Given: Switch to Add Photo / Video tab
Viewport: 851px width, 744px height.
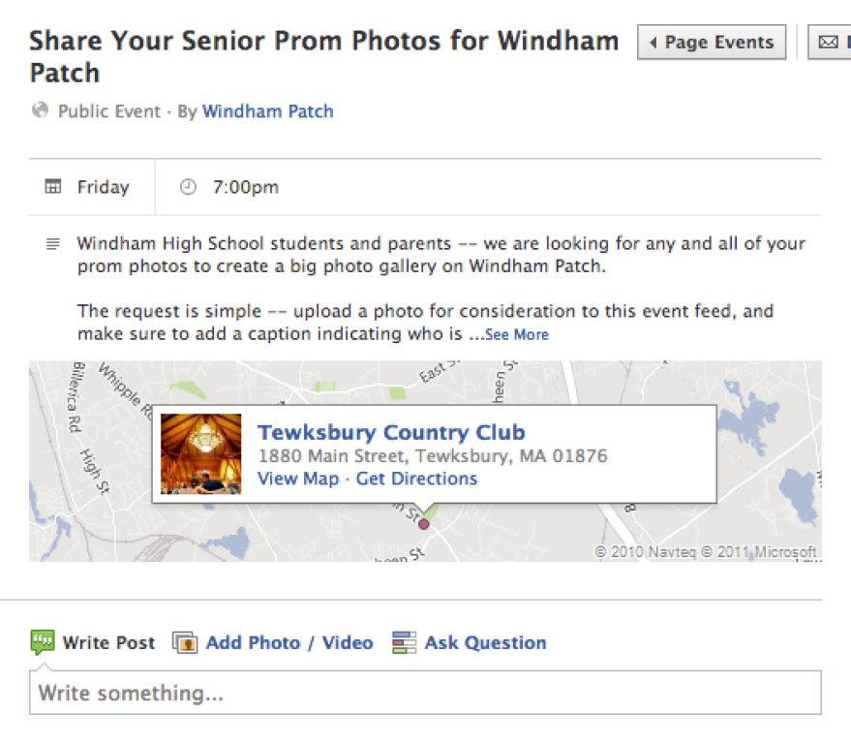Looking at the screenshot, I should coord(289,642).
